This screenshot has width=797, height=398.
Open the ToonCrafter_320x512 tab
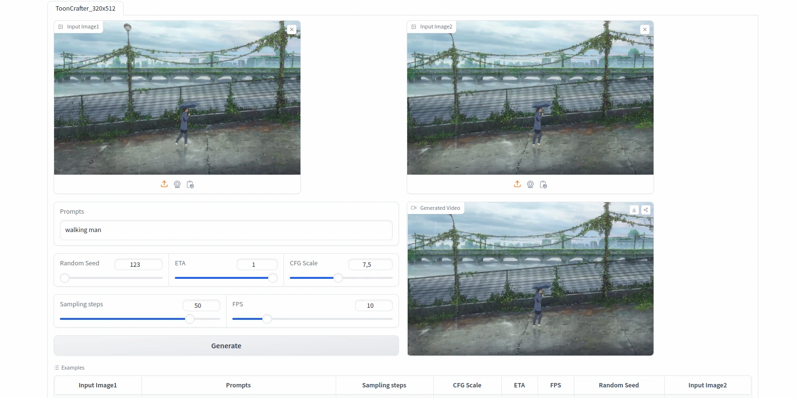click(85, 9)
